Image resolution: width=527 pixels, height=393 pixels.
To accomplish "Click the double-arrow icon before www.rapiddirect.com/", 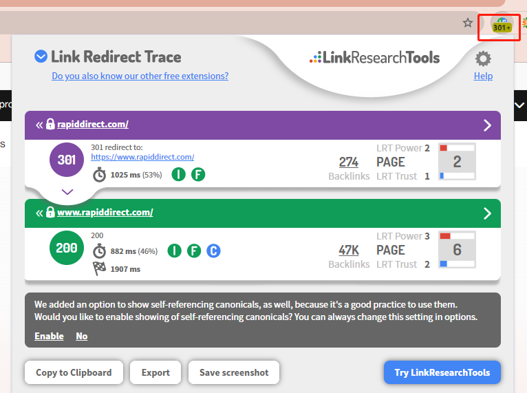I will click(39, 213).
